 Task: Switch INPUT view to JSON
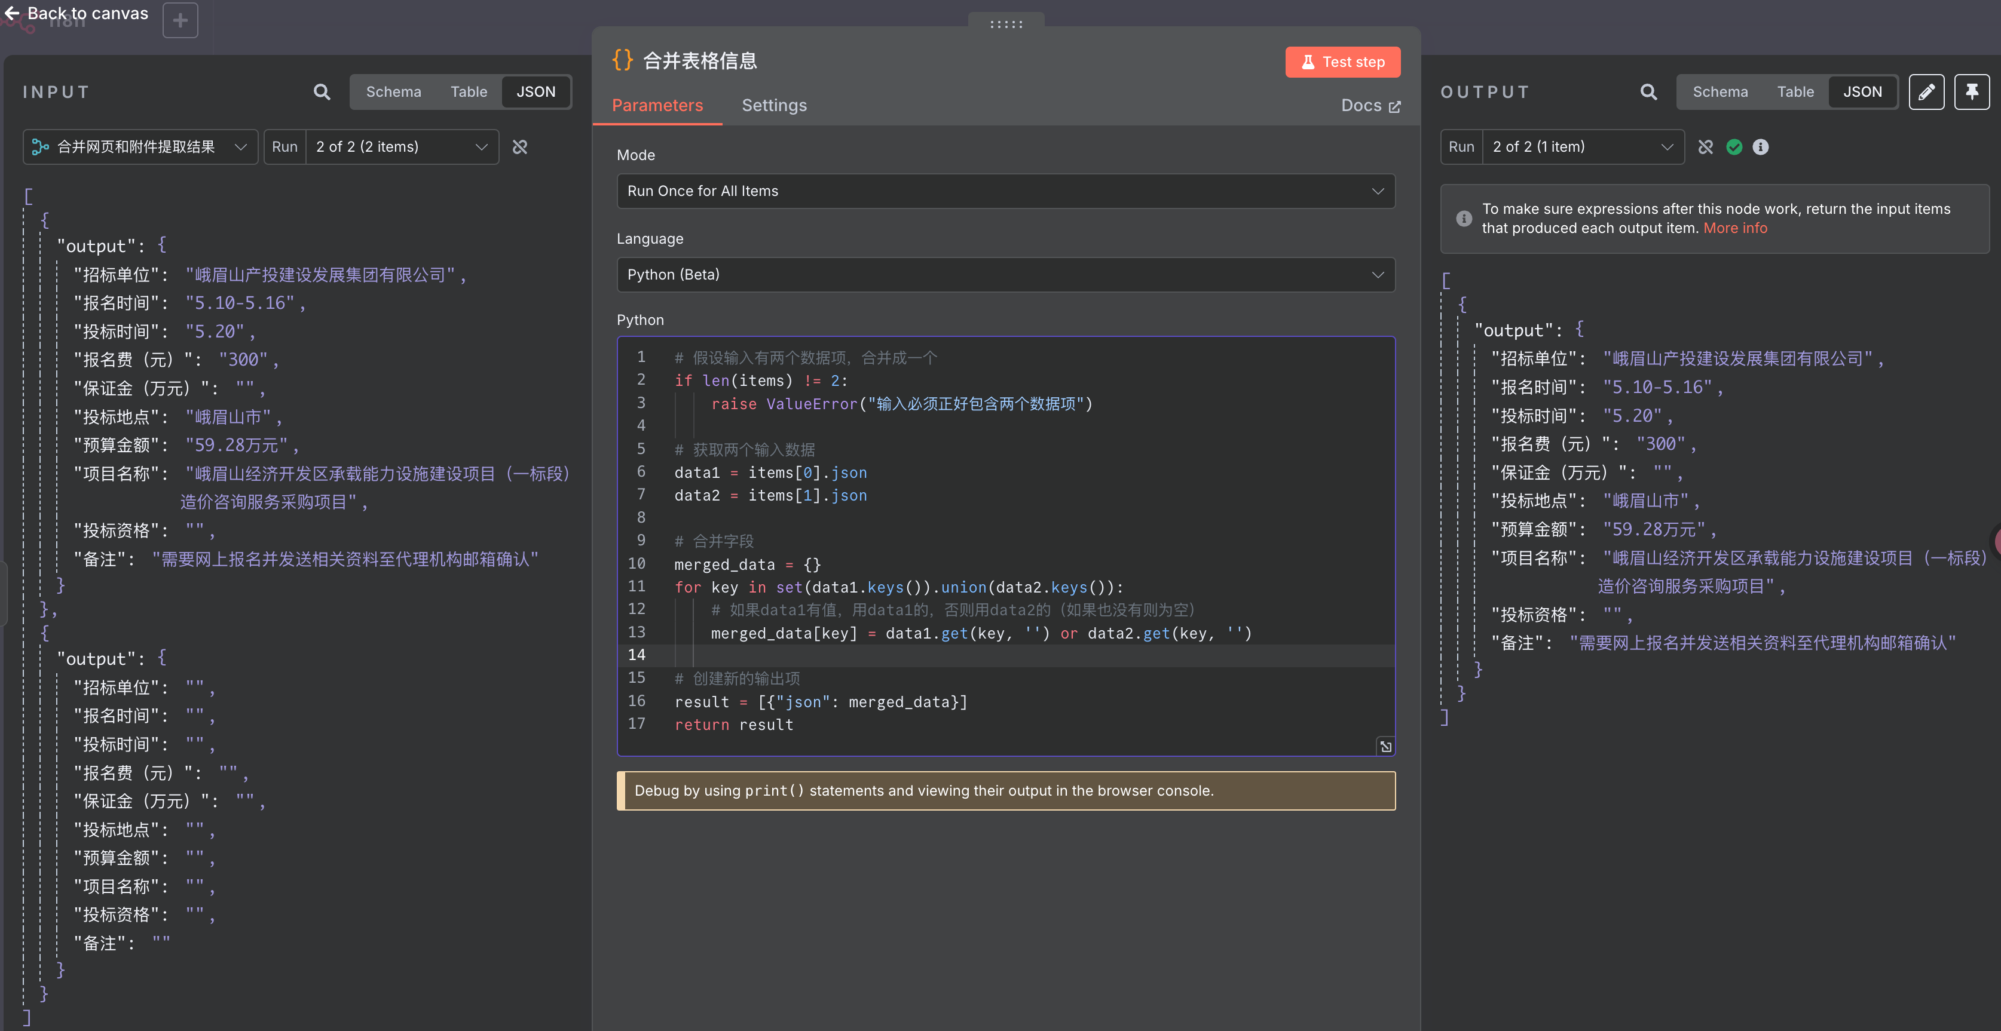tap(536, 91)
